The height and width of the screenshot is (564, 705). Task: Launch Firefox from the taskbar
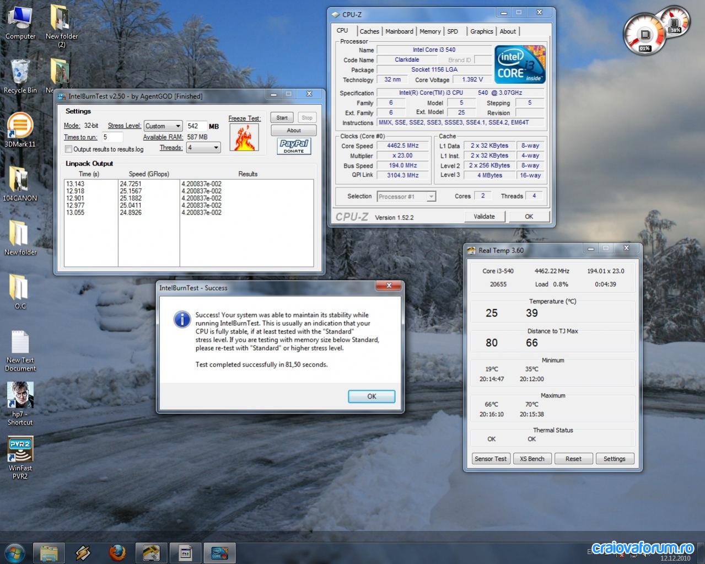click(x=117, y=552)
